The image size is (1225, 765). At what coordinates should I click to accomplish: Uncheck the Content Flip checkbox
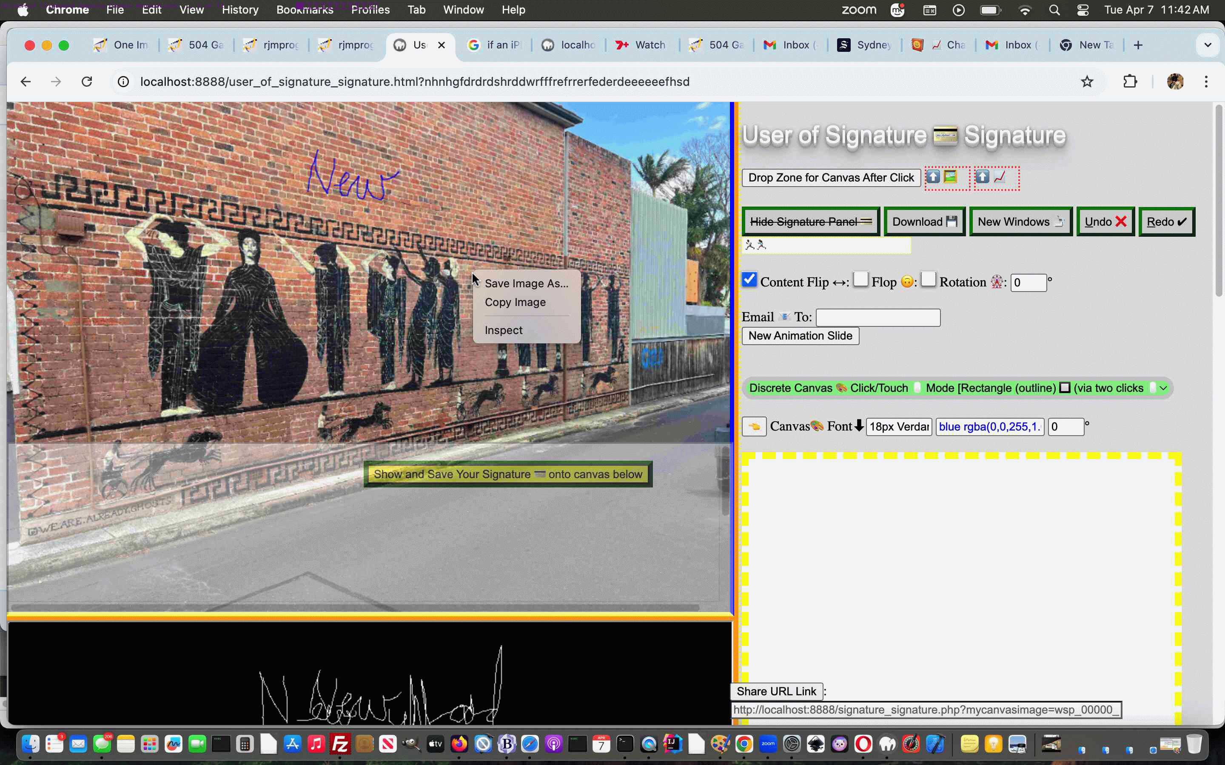pos(750,279)
